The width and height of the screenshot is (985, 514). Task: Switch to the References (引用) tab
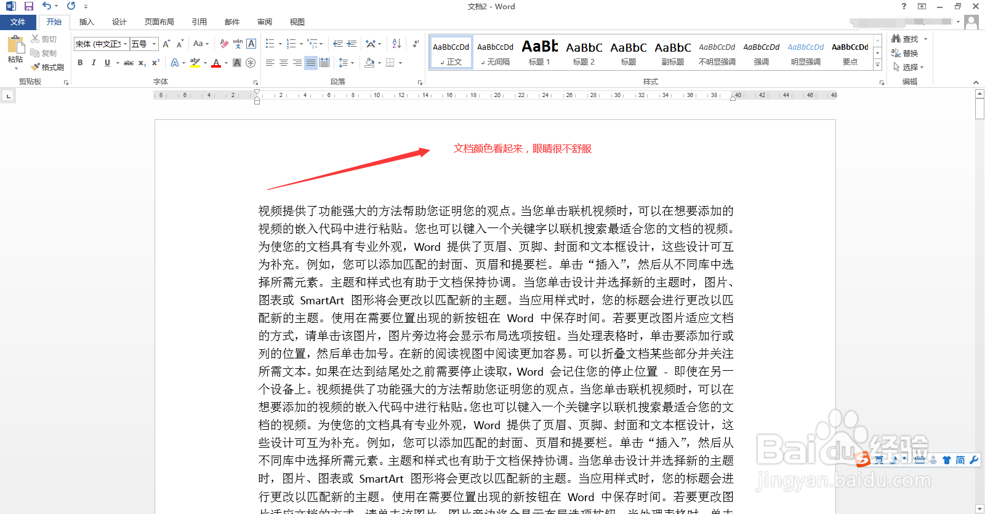point(199,22)
